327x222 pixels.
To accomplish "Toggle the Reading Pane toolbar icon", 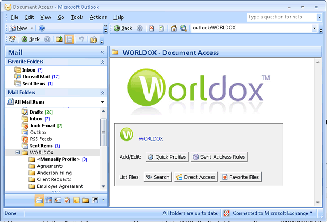I will [x=69, y=39].
